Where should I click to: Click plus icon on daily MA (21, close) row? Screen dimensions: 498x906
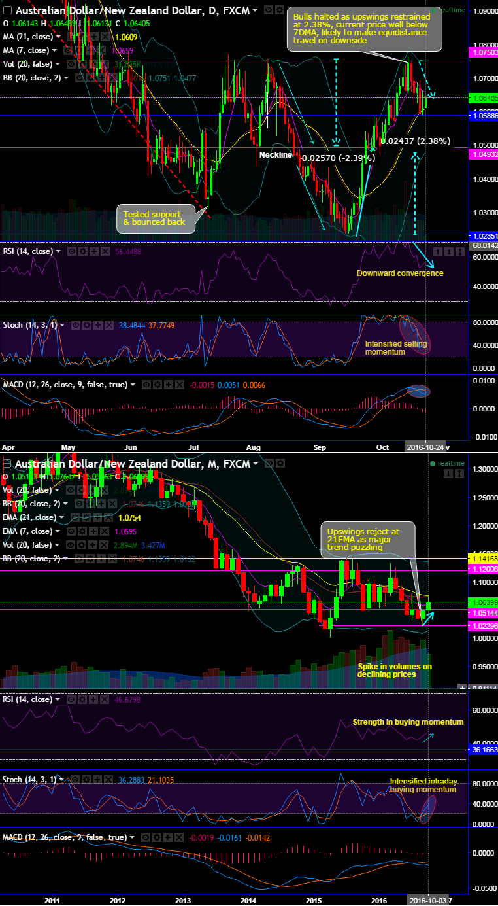tap(94, 37)
